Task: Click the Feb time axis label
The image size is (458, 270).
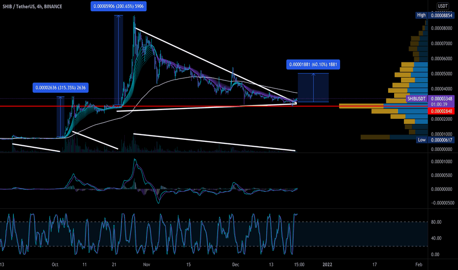Action: click(x=419, y=265)
